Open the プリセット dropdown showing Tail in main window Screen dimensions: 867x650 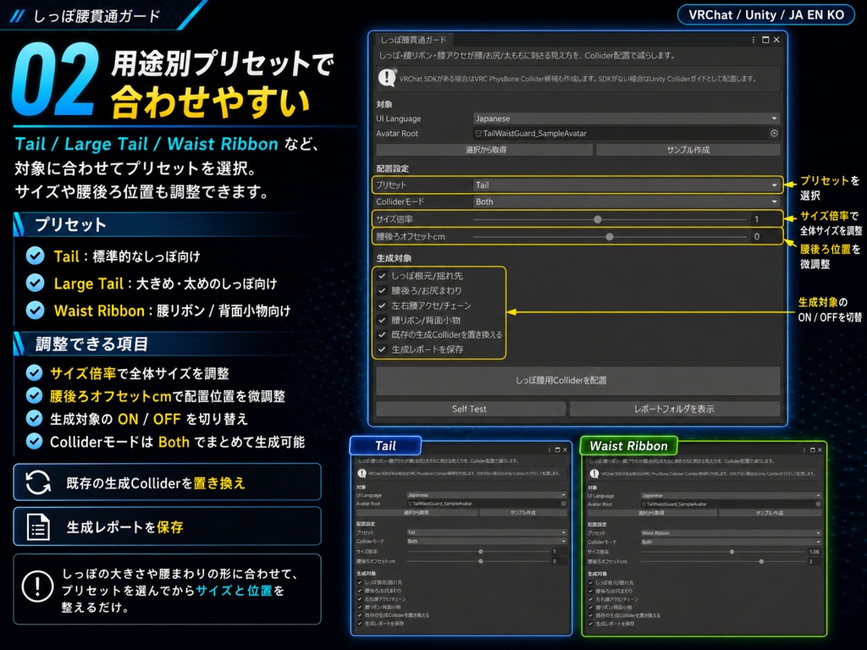[627, 185]
